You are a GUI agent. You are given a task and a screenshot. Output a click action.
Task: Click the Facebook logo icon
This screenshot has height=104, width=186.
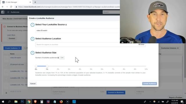[x=3, y=12]
